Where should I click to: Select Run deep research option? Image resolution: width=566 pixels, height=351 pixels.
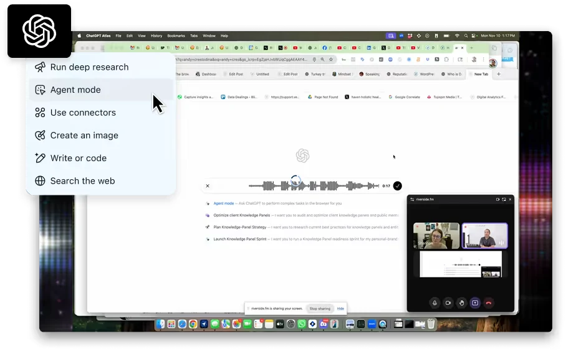101,67
